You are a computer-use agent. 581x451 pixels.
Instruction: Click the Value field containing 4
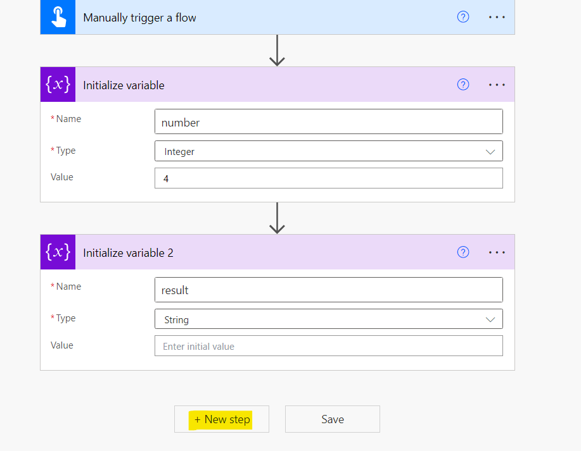tap(329, 178)
